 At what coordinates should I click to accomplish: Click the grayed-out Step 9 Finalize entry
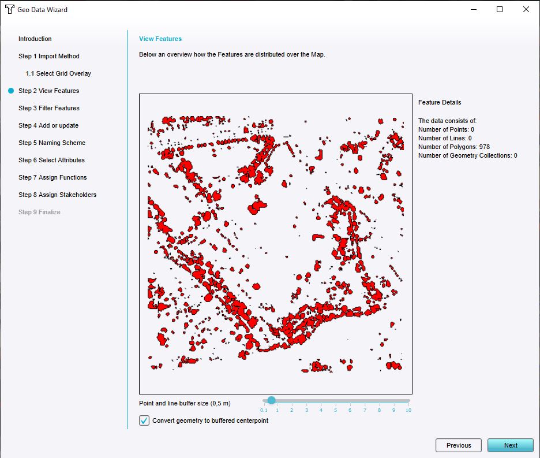click(x=39, y=212)
